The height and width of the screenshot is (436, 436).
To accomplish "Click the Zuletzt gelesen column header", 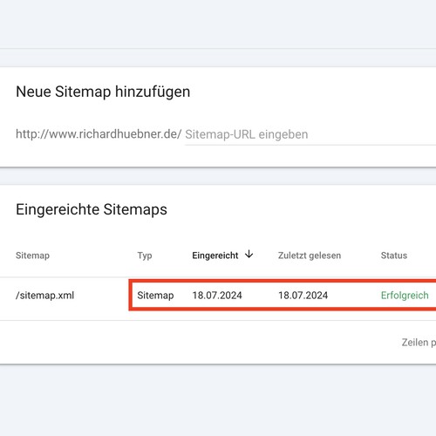I will (x=310, y=255).
